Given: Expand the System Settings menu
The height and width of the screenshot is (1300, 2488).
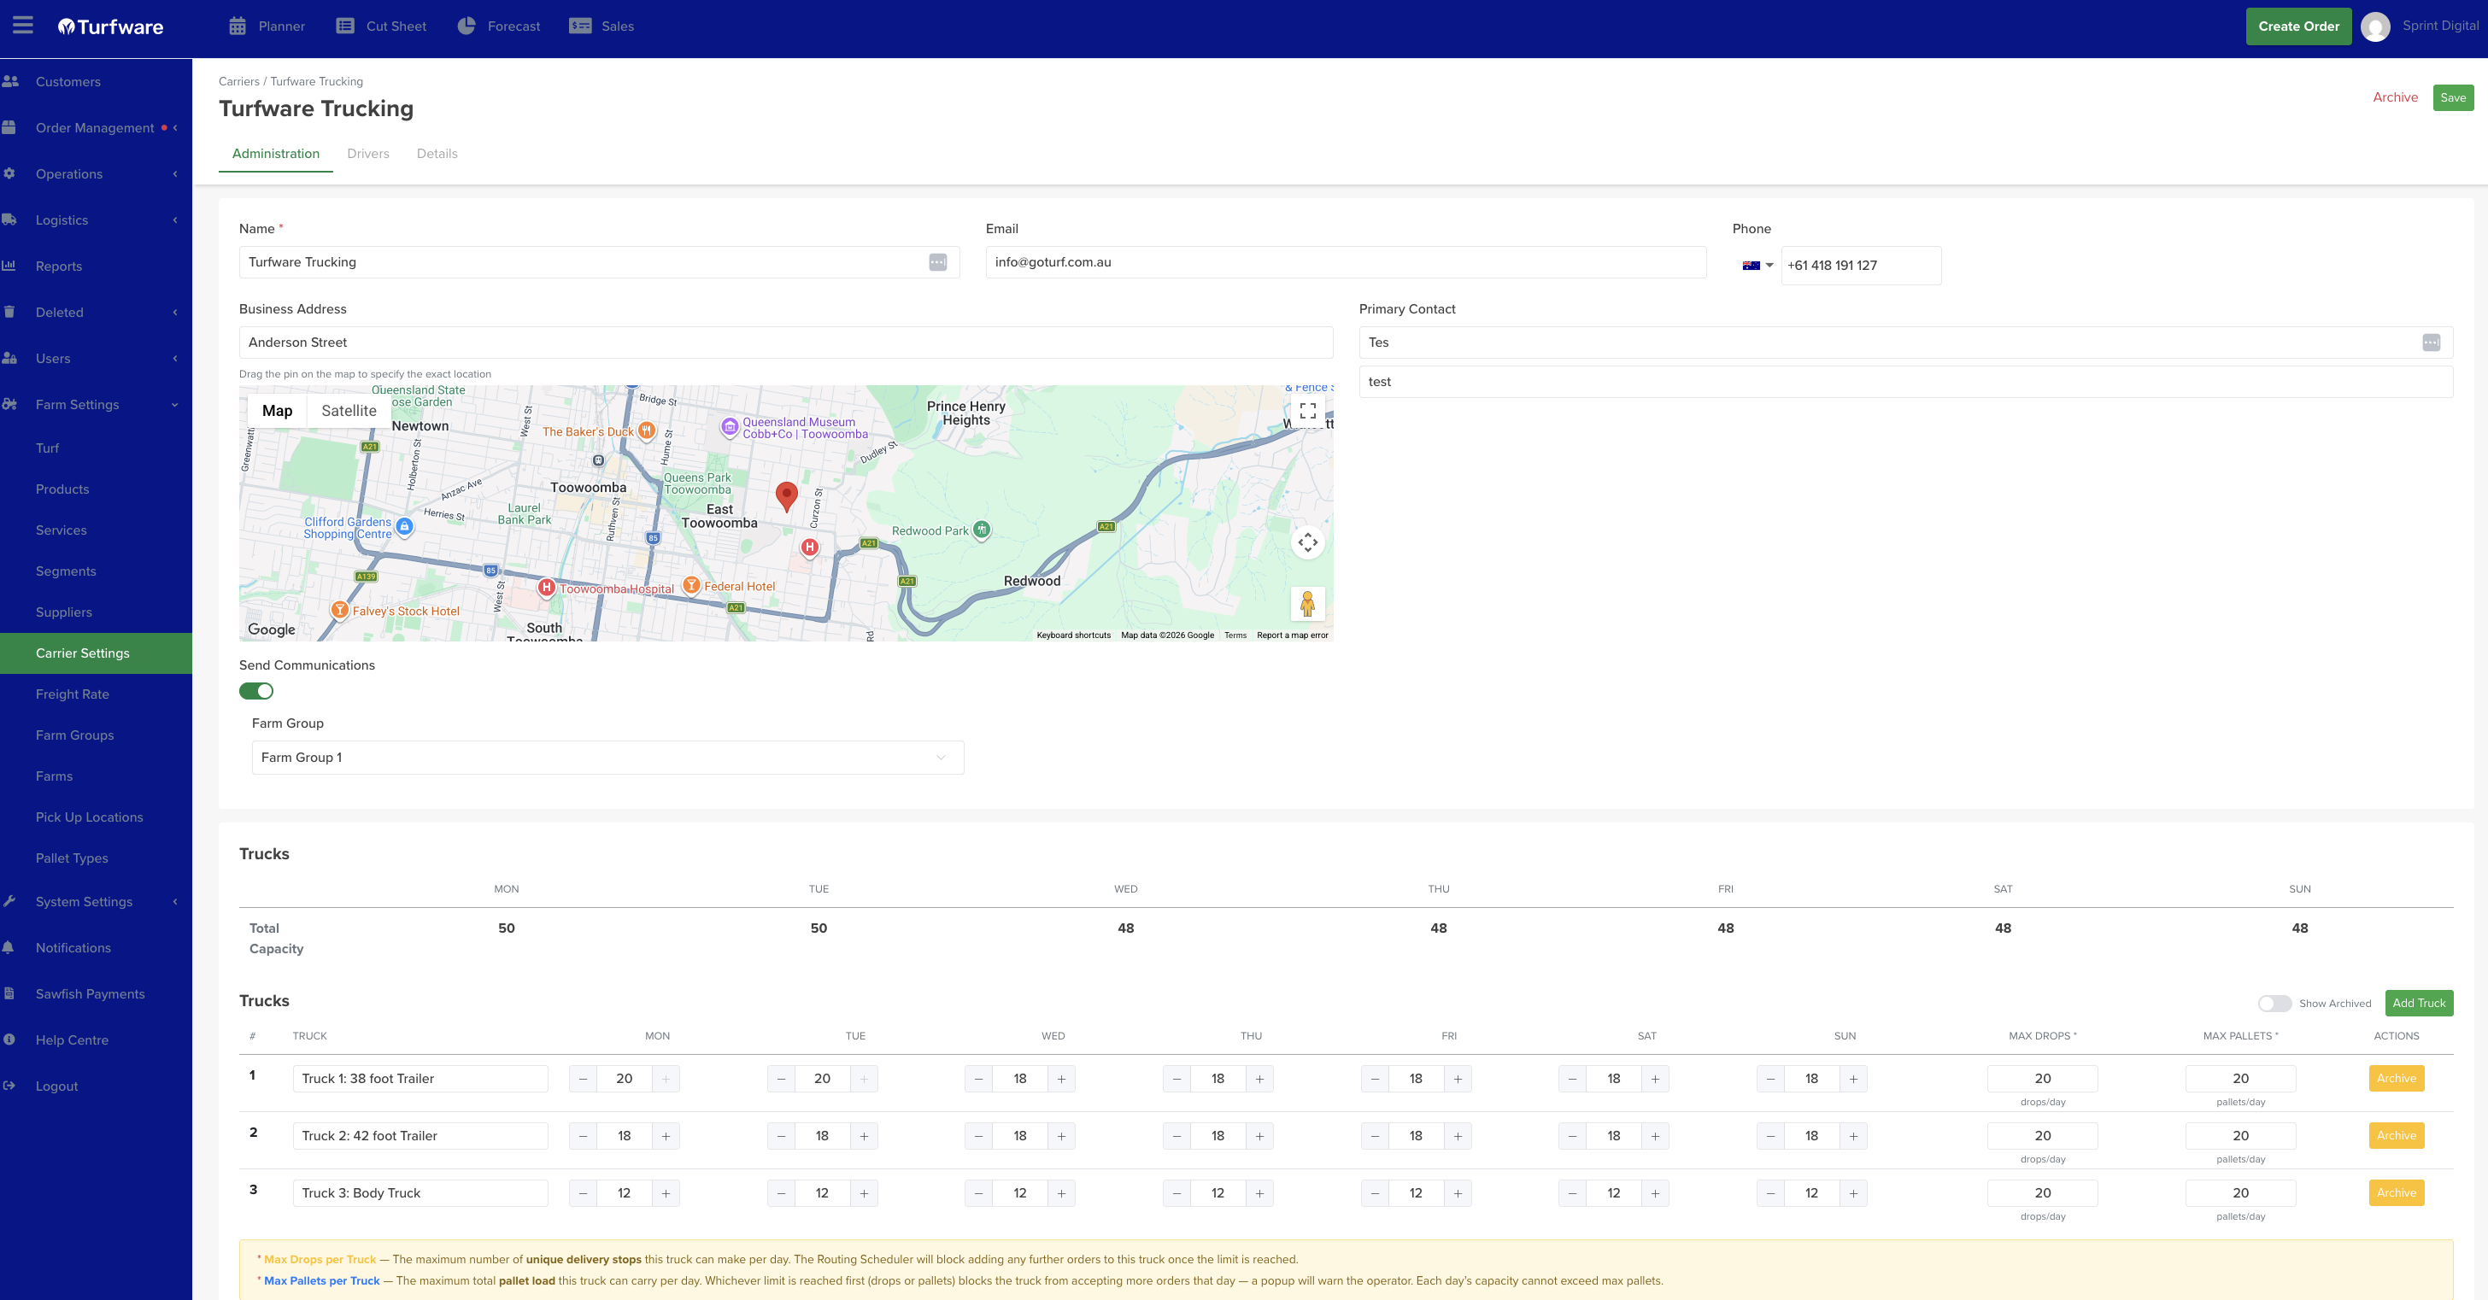Looking at the screenshot, I should click(96, 901).
